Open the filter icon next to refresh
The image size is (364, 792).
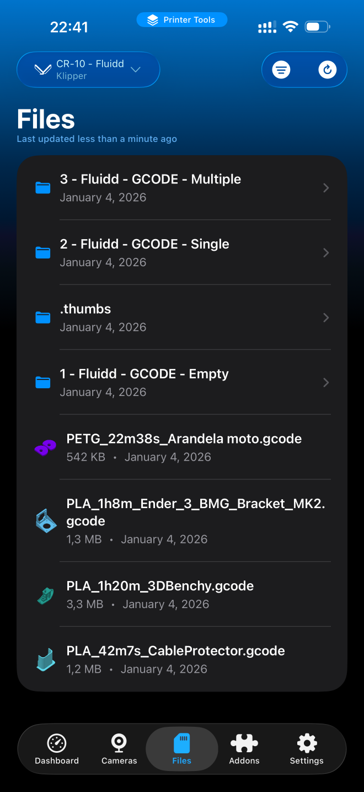coord(282,70)
